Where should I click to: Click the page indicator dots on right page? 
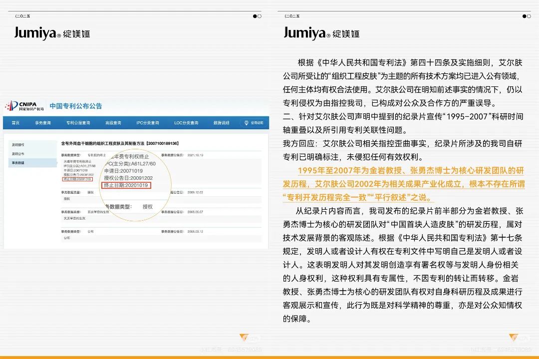pos(527,16)
